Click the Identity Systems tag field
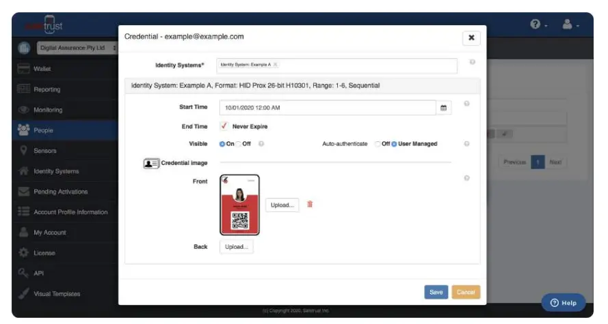608x324 pixels. tap(337, 65)
